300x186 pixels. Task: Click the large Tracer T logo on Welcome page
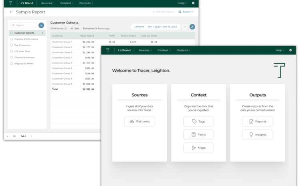[279, 70]
